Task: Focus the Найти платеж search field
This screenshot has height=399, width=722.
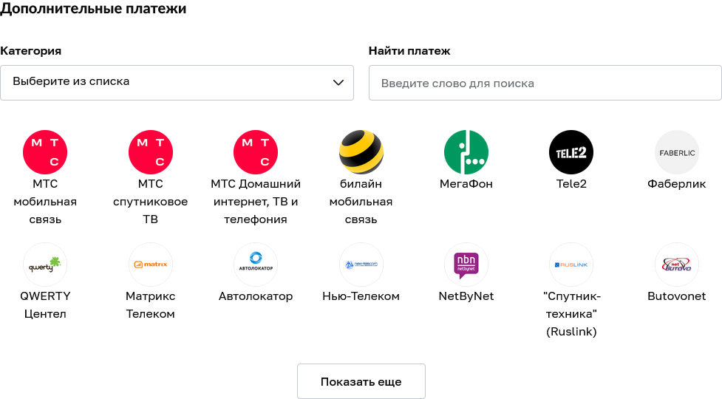Action: (x=545, y=83)
